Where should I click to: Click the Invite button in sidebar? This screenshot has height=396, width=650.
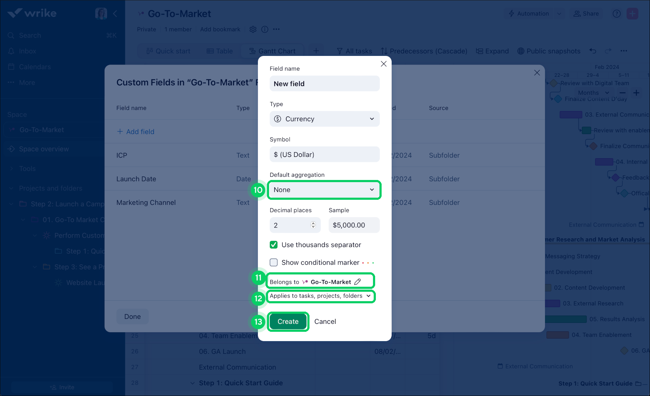[x=62, y=387]
